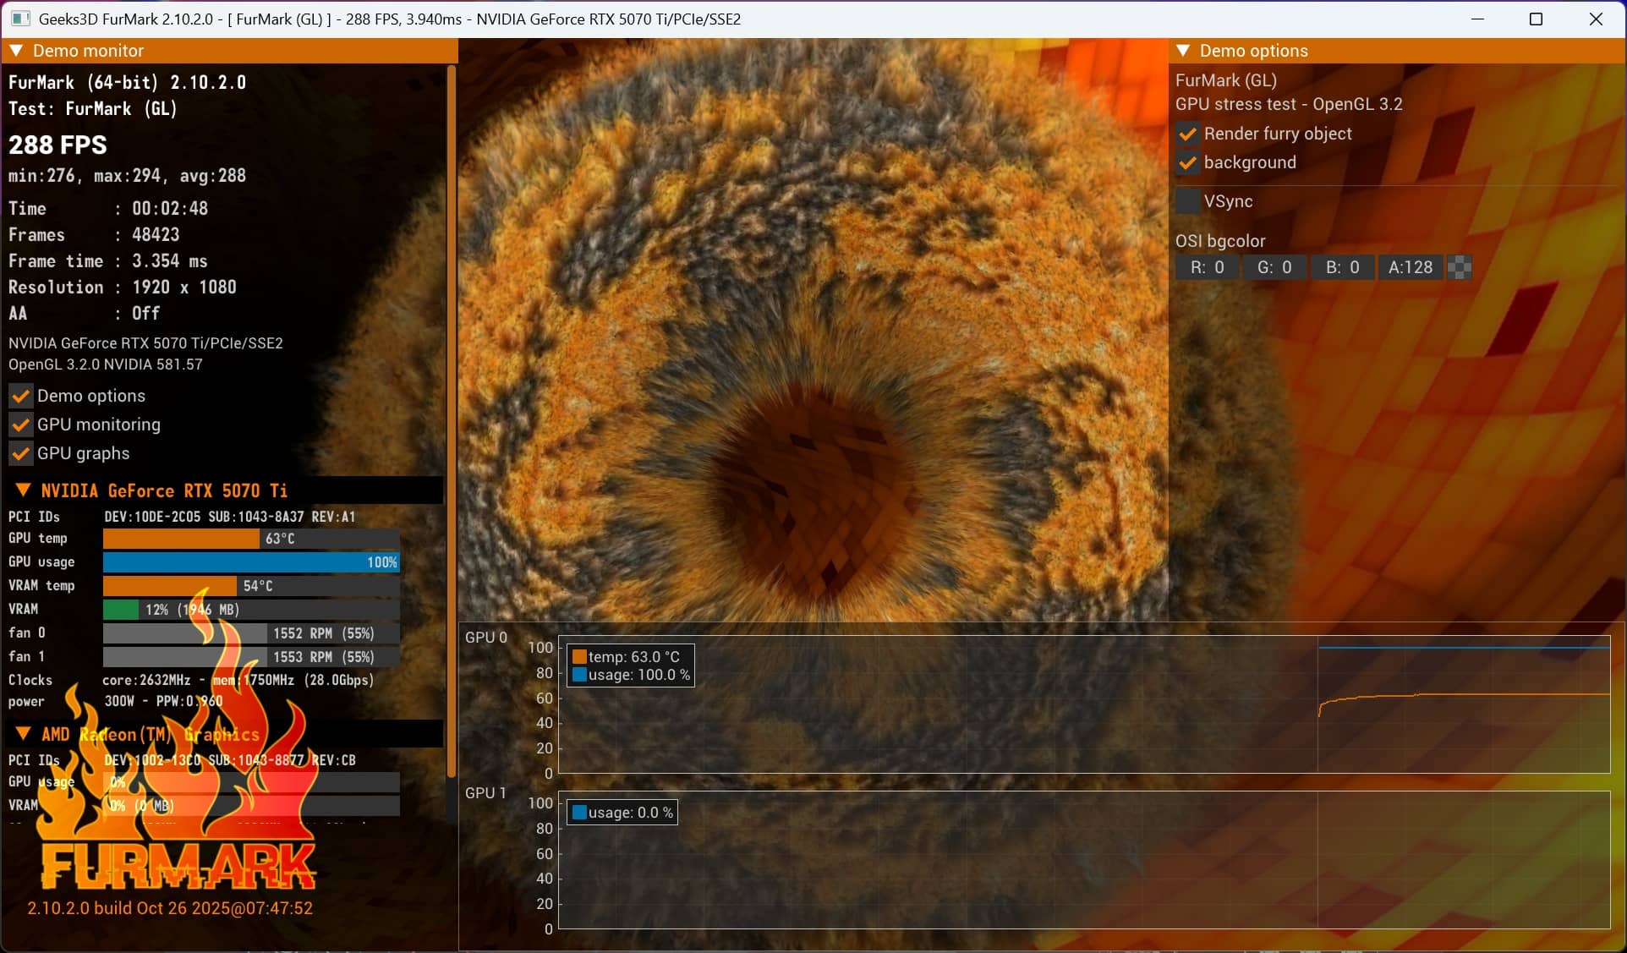Collapse the Demo monitor panel
The image size is (1627, 953).
point(16,51)
